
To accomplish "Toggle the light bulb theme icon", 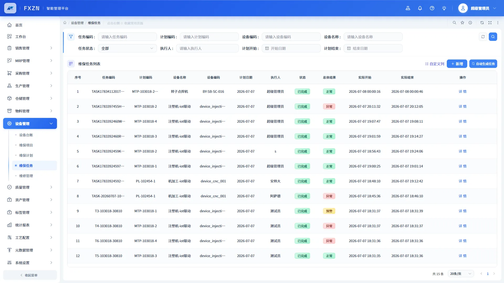I will (x=444, y=8).
